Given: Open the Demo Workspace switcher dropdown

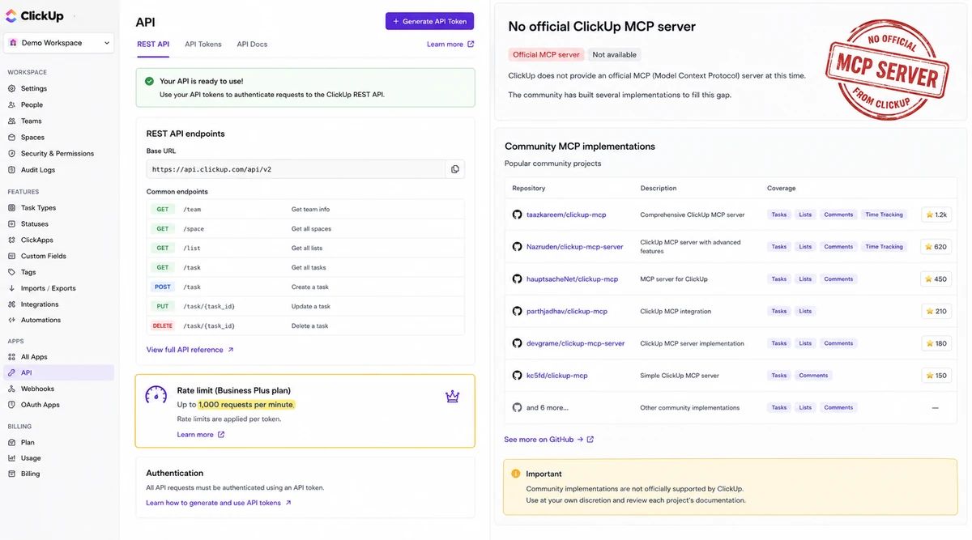Looking at the screenshot, I should pos(58,43).
